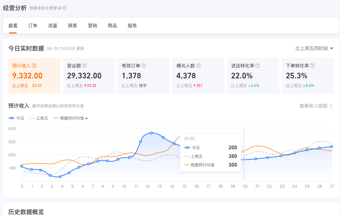Switch to the 服务 tab

(132, 26)
